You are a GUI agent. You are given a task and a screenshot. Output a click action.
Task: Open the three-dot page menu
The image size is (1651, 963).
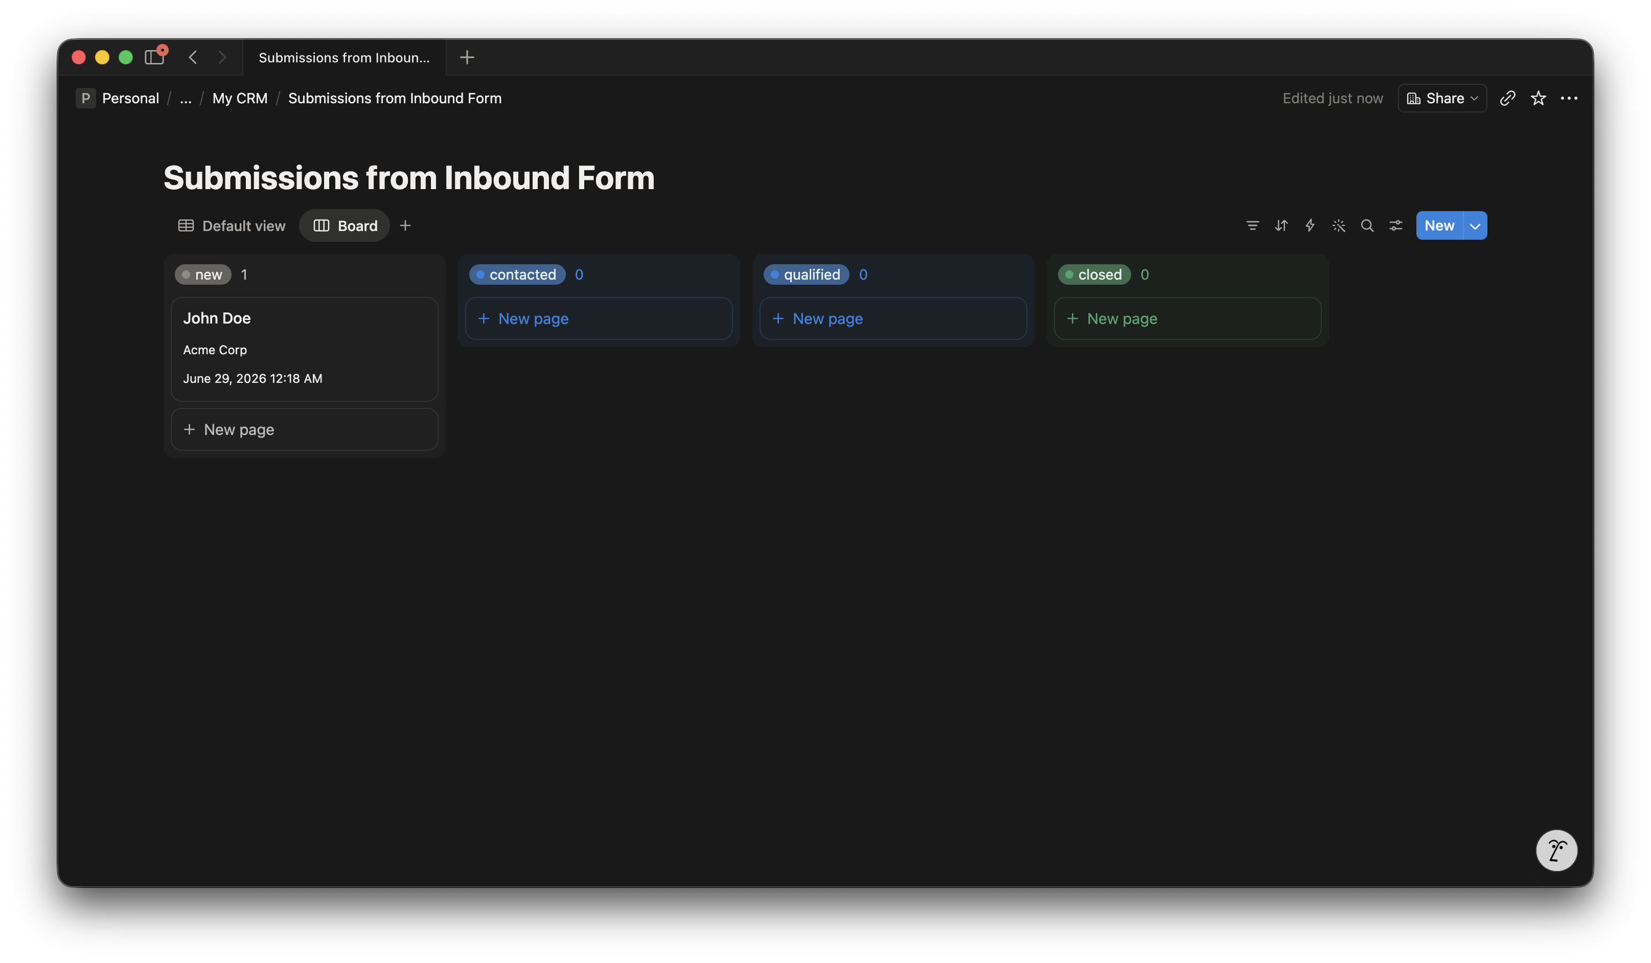pos(1569,98)
